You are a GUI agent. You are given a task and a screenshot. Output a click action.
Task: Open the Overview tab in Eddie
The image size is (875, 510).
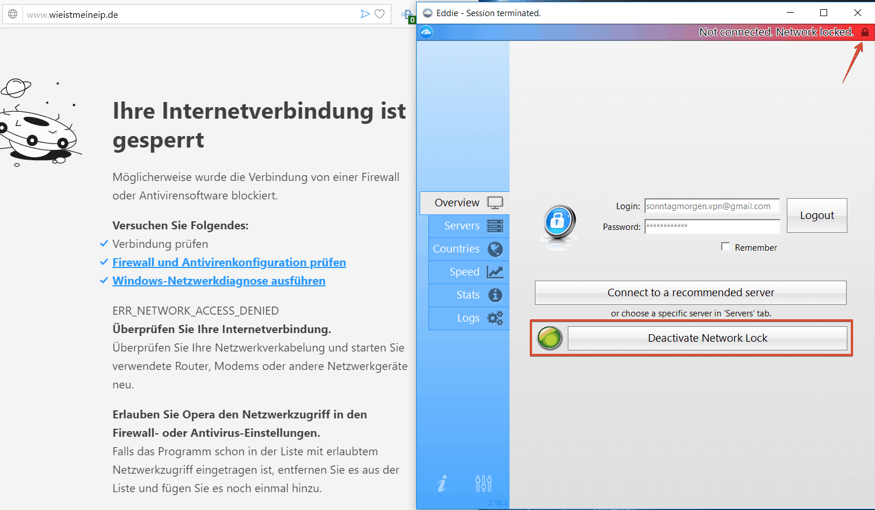click(x=465, y=203)
